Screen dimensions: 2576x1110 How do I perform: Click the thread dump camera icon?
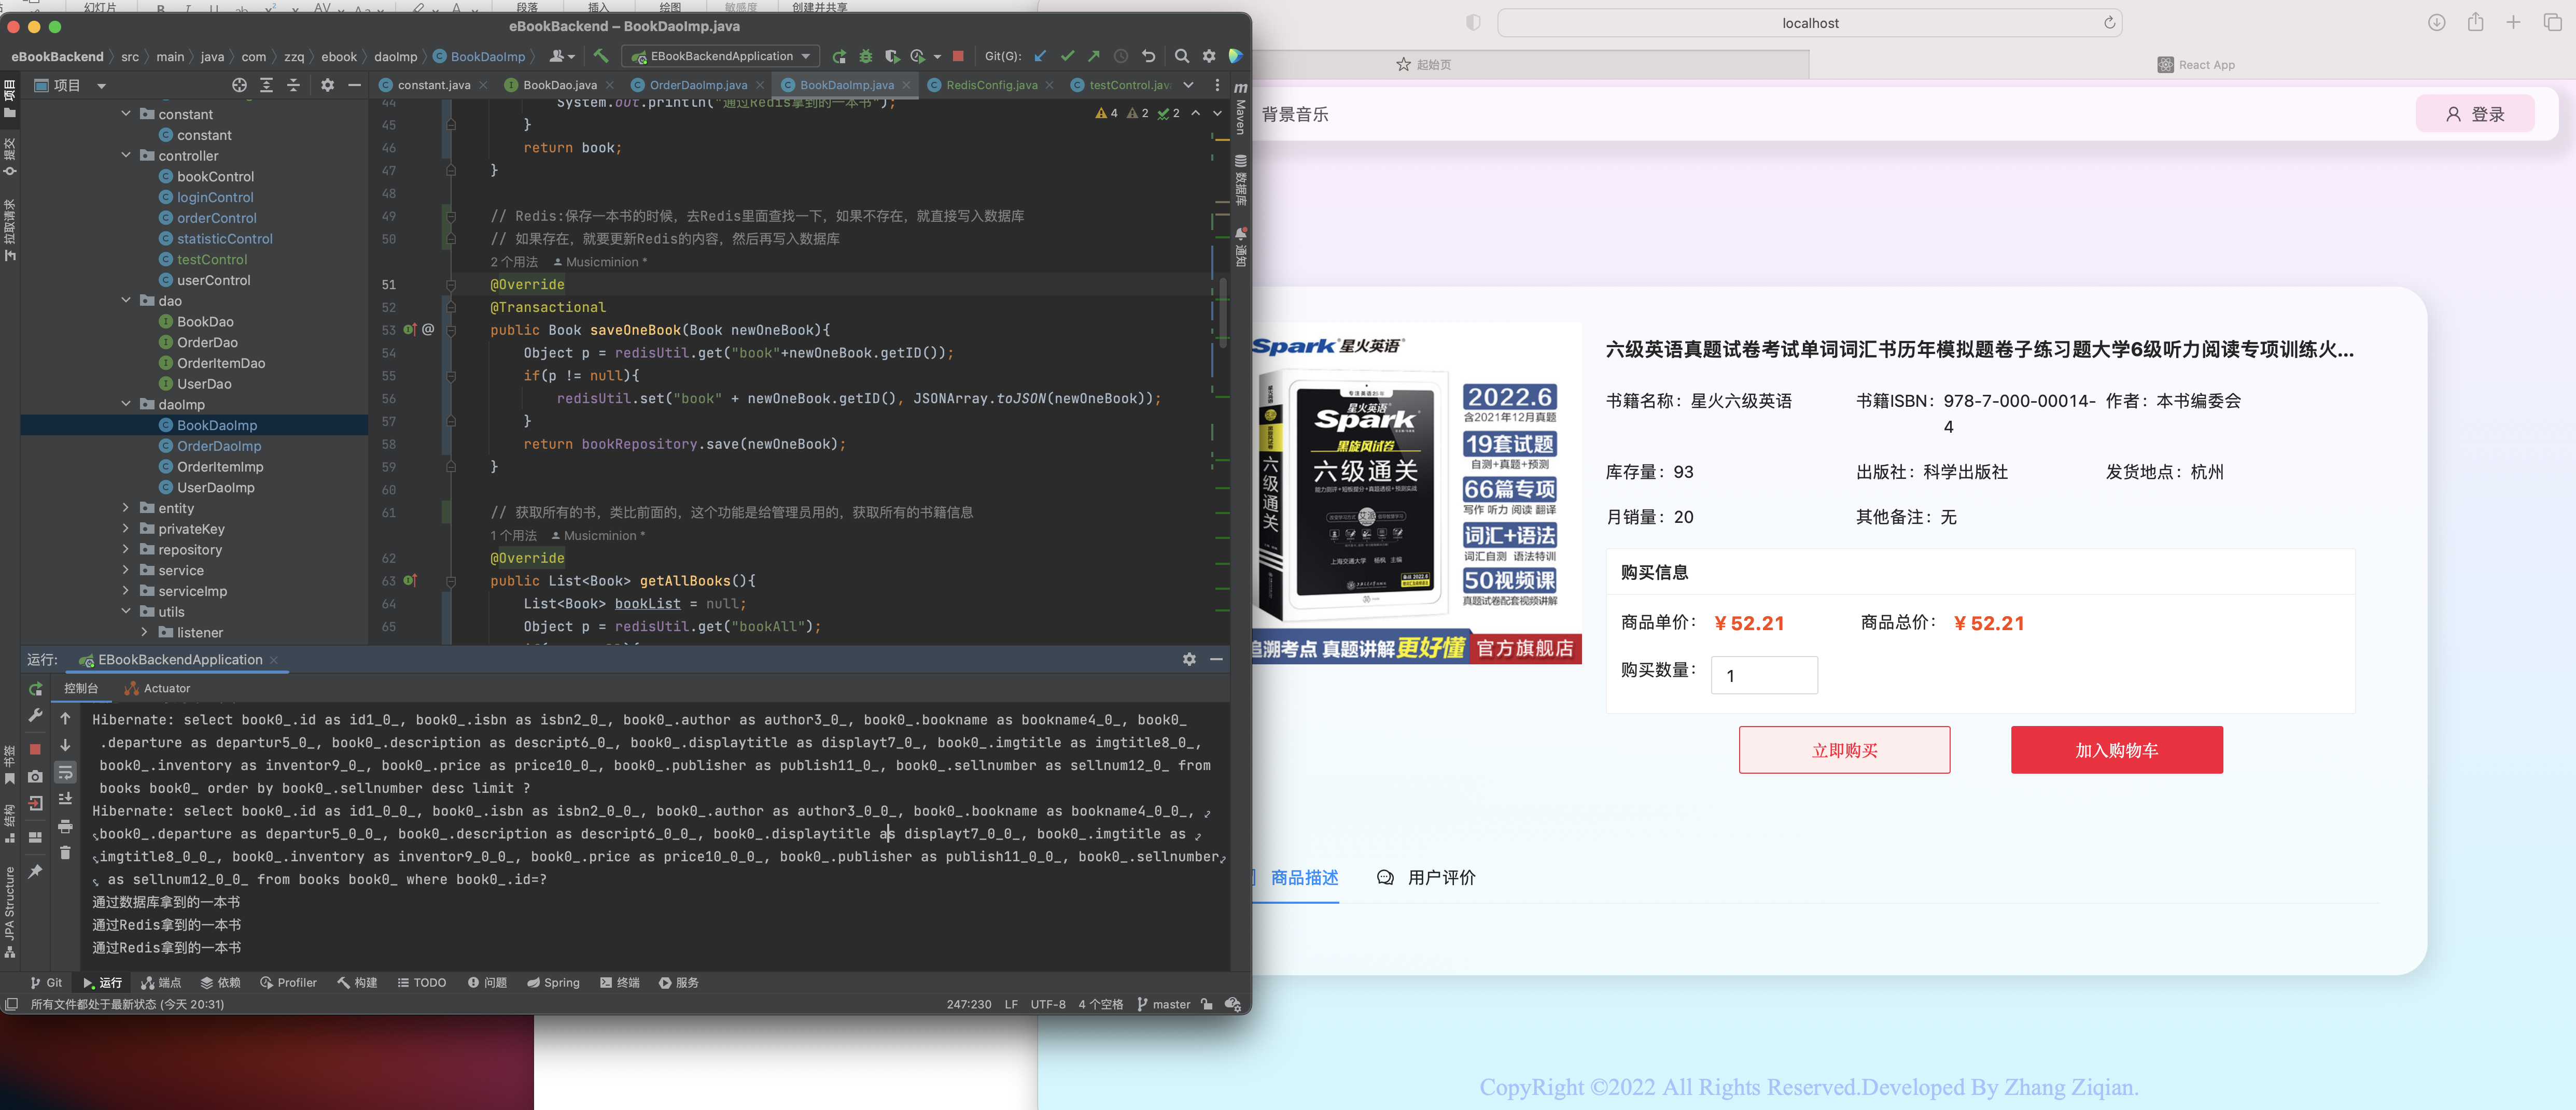pyautogui.click(x=35, y=775)
